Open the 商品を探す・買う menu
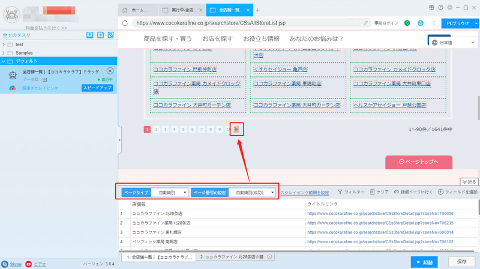The height and width of the screenshot is (269, 480). 168,39
